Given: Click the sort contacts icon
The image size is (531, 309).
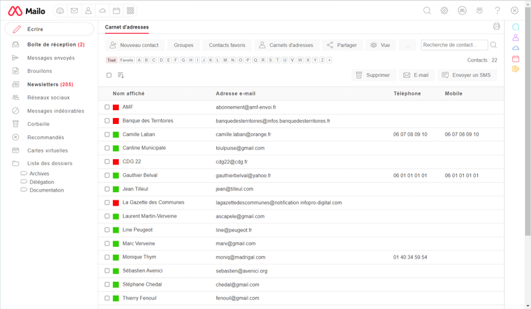Looking at the screenshot, I should click(x=121, y=75).
